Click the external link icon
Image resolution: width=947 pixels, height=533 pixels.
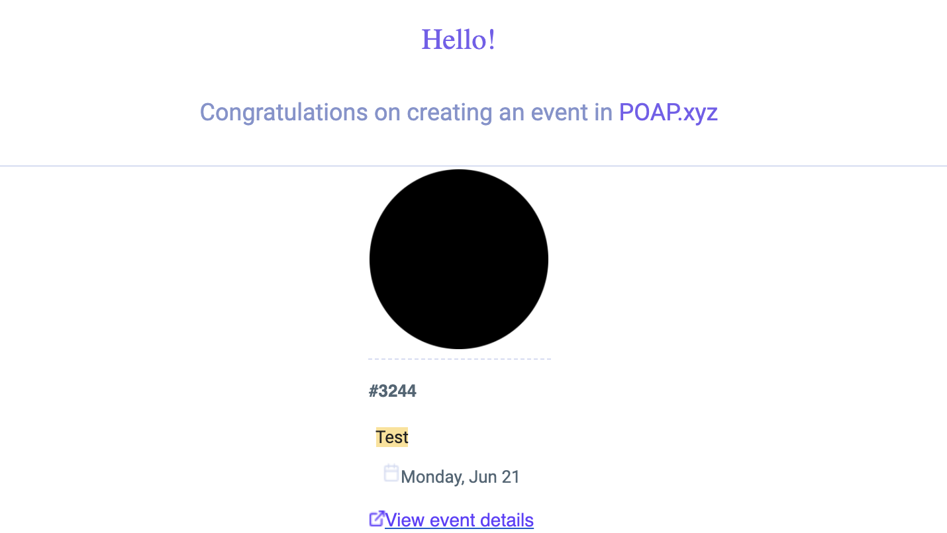point(377,519)
